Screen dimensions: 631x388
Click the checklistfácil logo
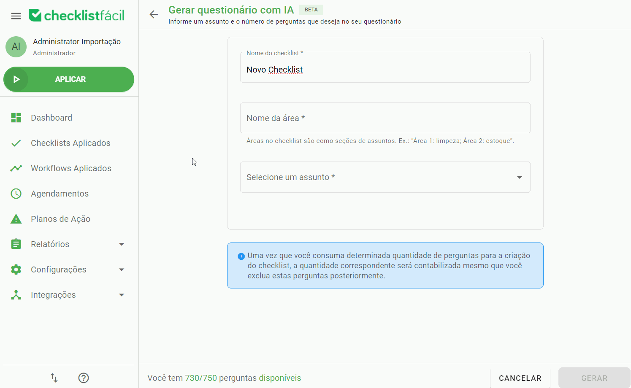pos(76,15)
